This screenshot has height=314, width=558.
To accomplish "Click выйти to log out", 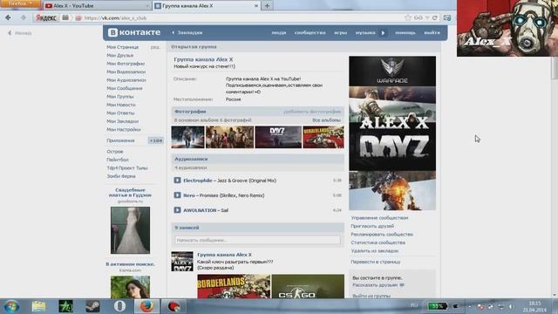I will (432, 33).
